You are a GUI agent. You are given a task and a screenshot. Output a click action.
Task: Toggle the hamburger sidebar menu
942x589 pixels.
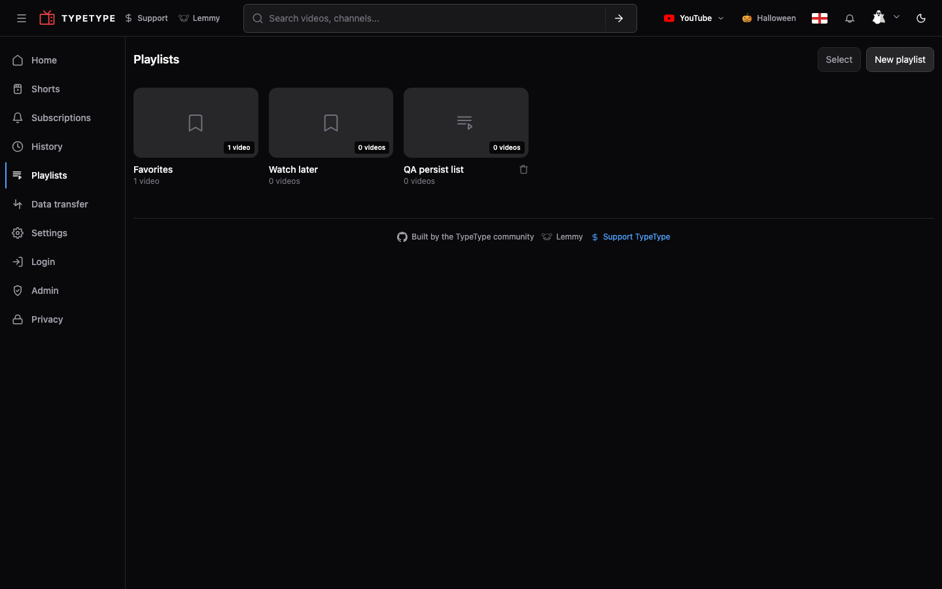point(22,18)
